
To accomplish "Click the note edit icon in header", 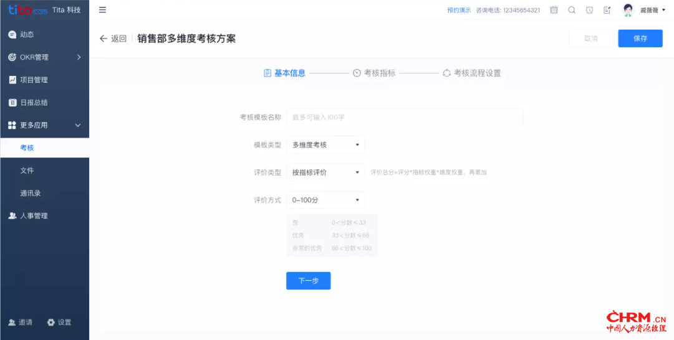I will pyautogui.click(x=607, y=10).
